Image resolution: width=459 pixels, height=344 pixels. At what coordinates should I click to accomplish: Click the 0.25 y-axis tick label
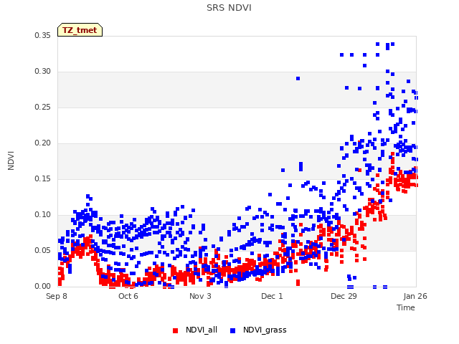tap(43, 107)
